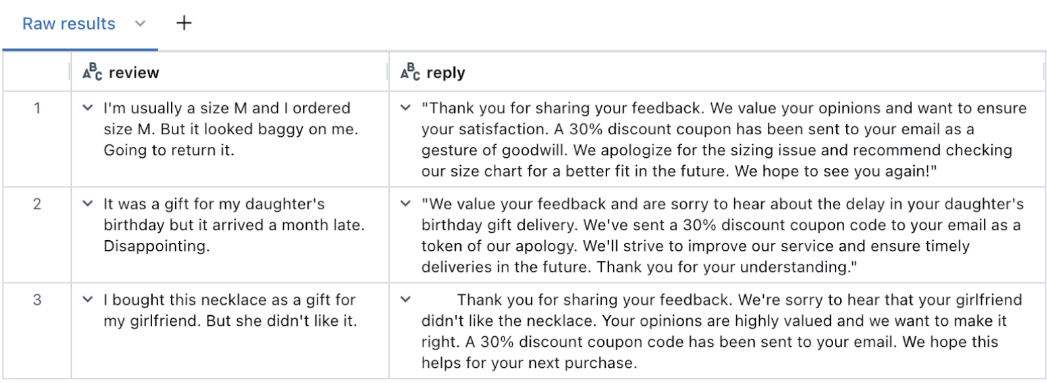The width and height of the screenshot is (1047, 383).
Task: Collapse the row 3 reply cell chevron
Action: click(x=406, y=300)
